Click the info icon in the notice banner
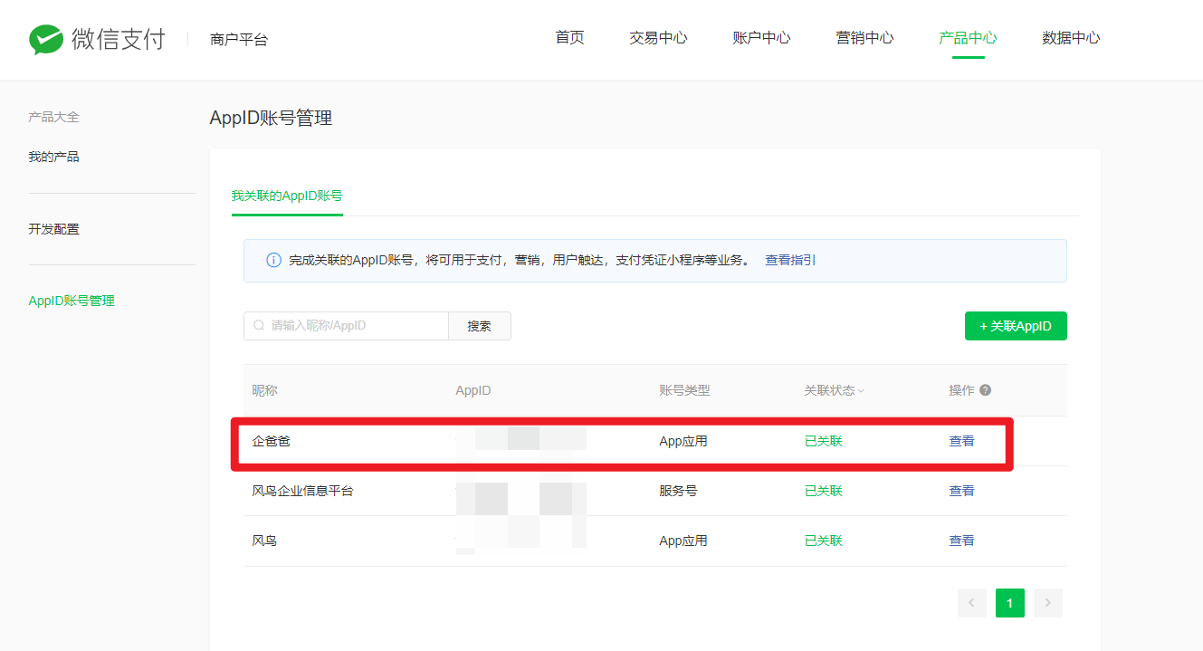The height and width of the screenshot is (651, 1203). (273, 260)
